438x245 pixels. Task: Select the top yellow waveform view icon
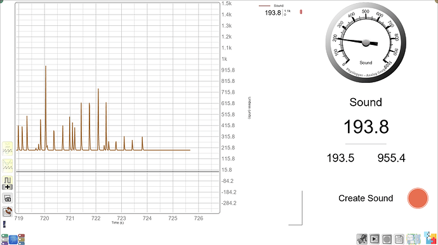tap(8, 149)
